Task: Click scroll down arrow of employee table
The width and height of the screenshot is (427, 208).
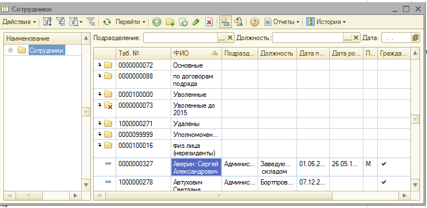Action: click(415, 185)
